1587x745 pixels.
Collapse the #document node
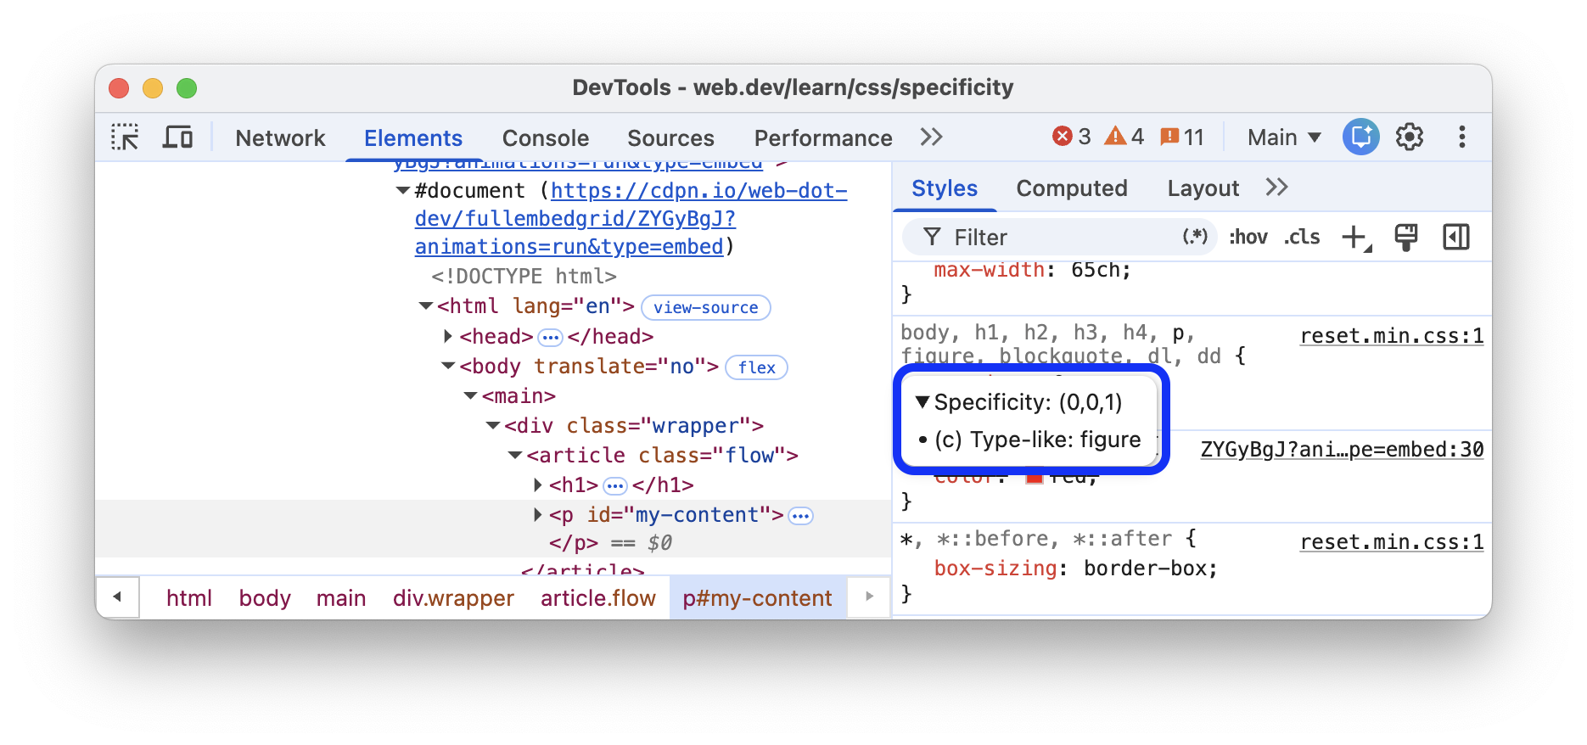pyautogui.click(x=404, y=191)
